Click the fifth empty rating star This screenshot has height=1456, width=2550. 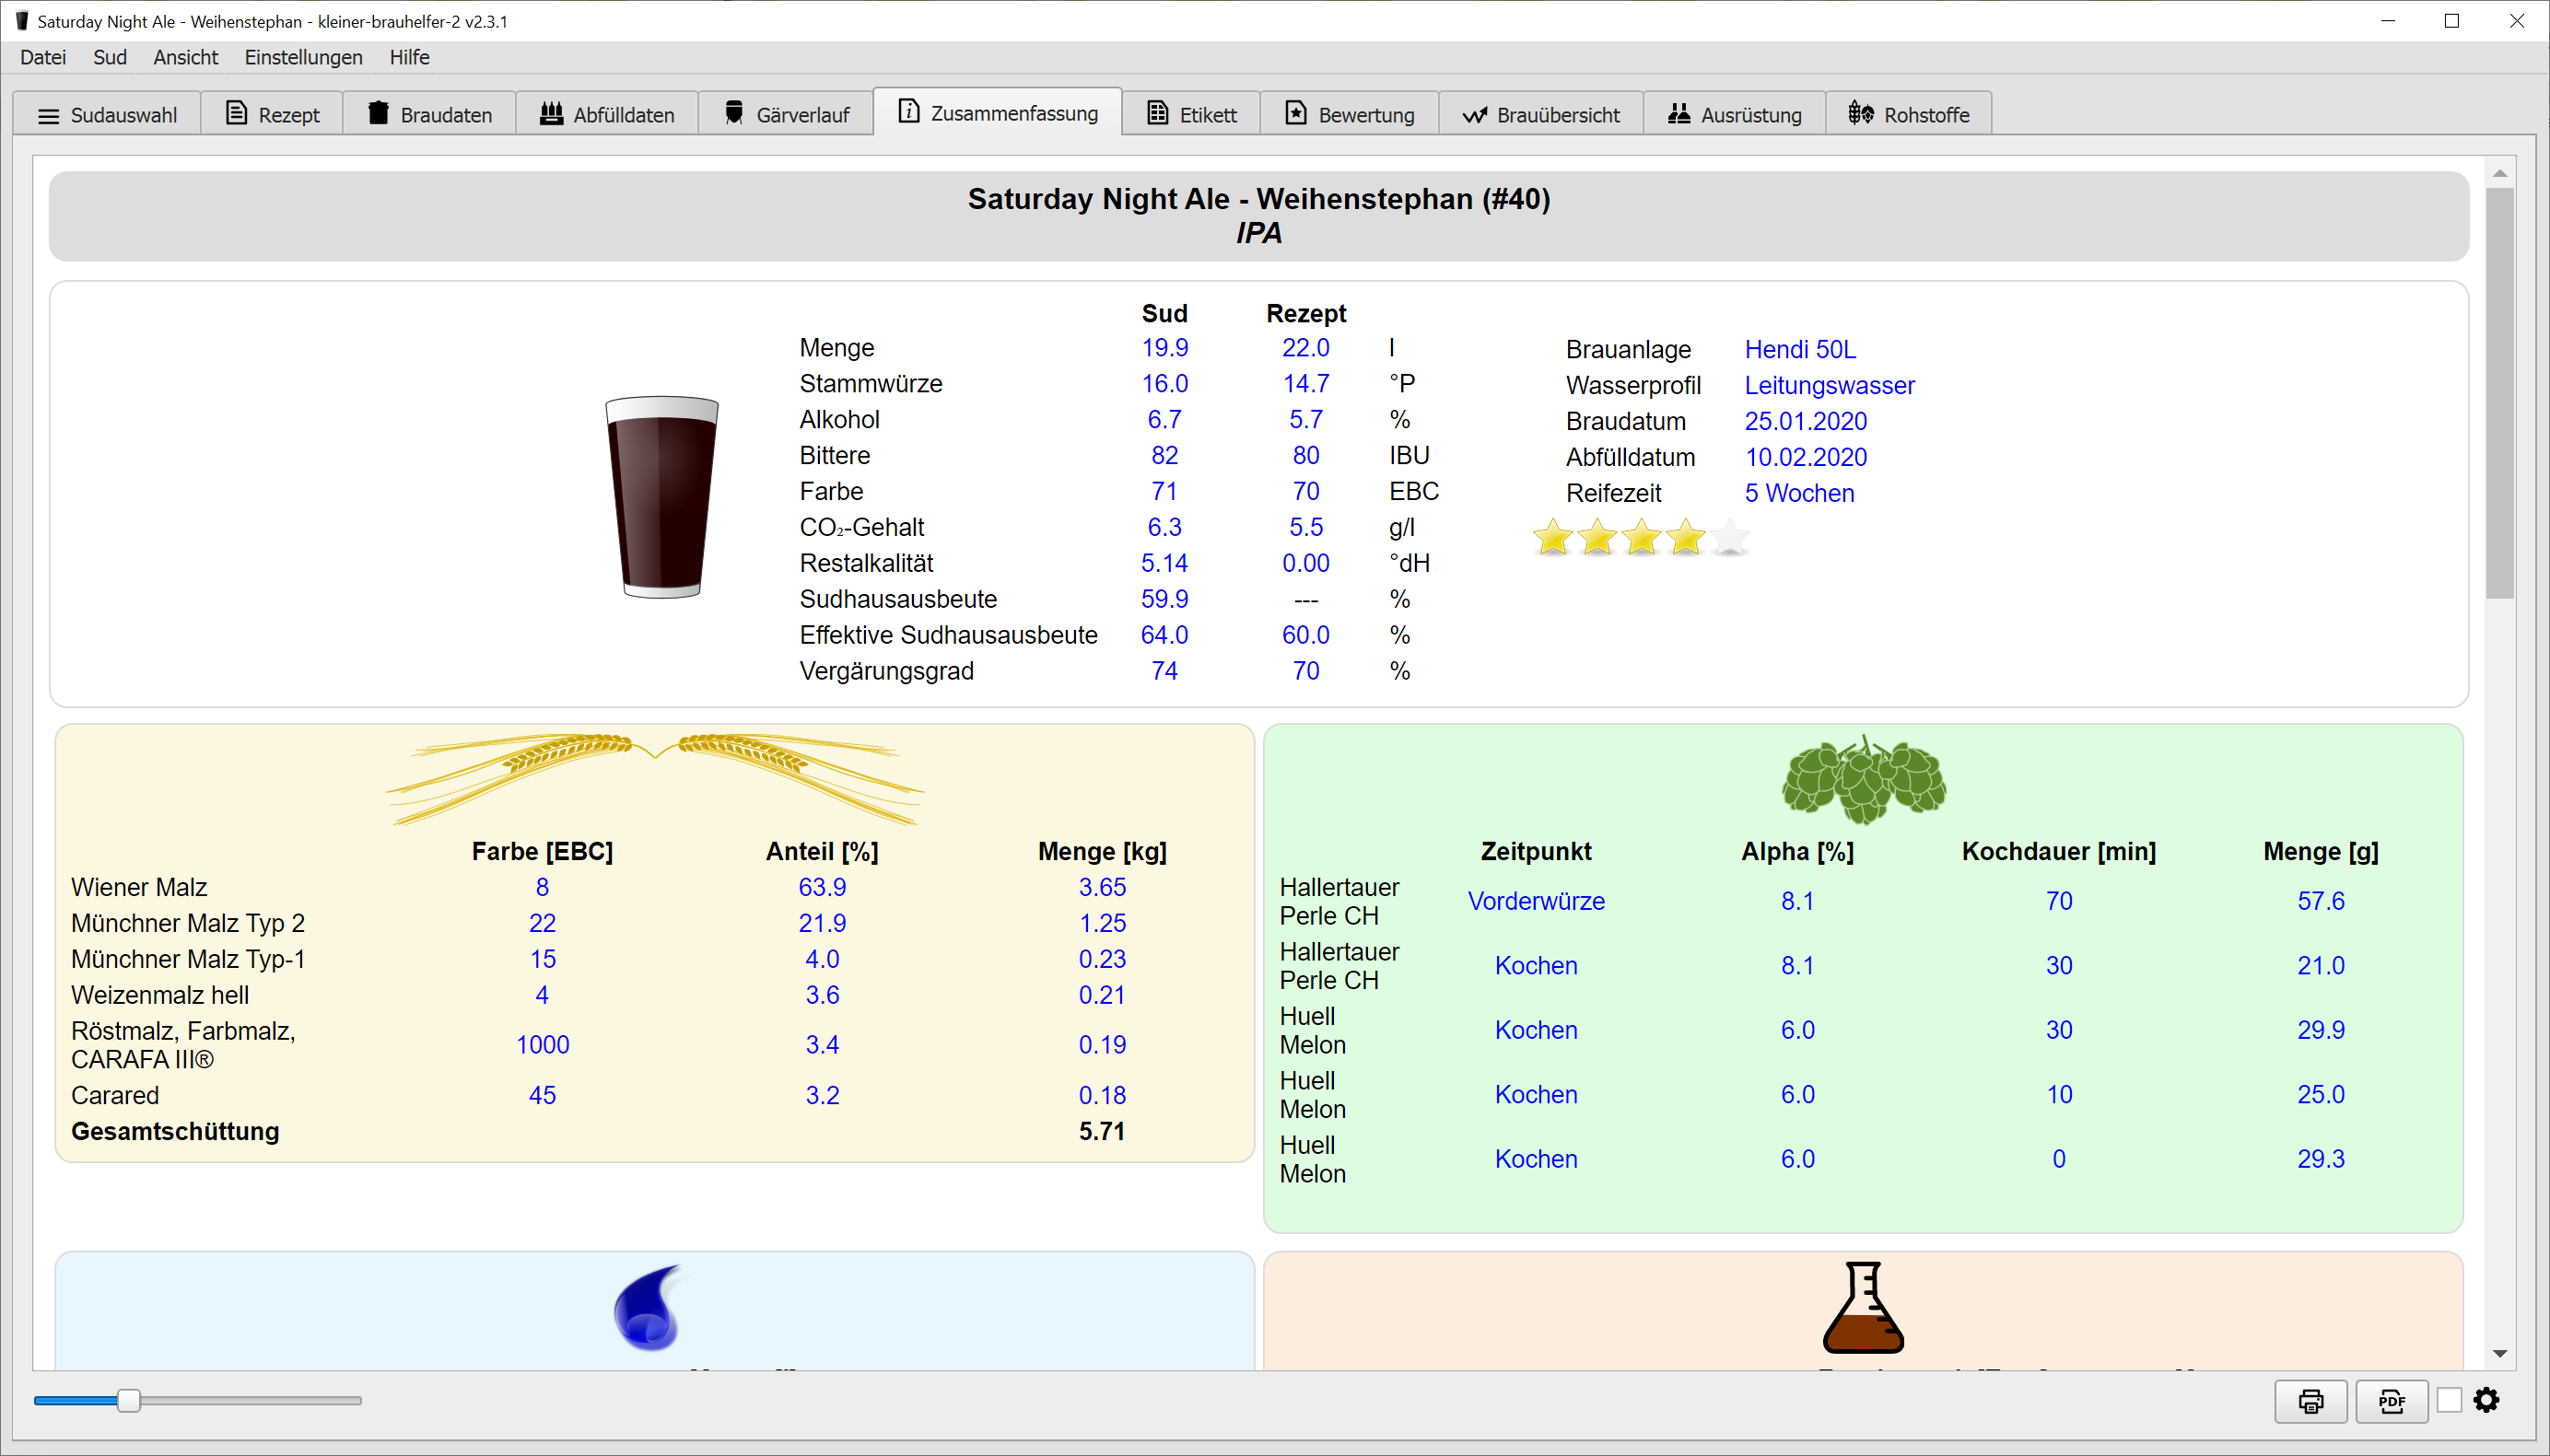pyautogui.click(x=1730, y=538)
